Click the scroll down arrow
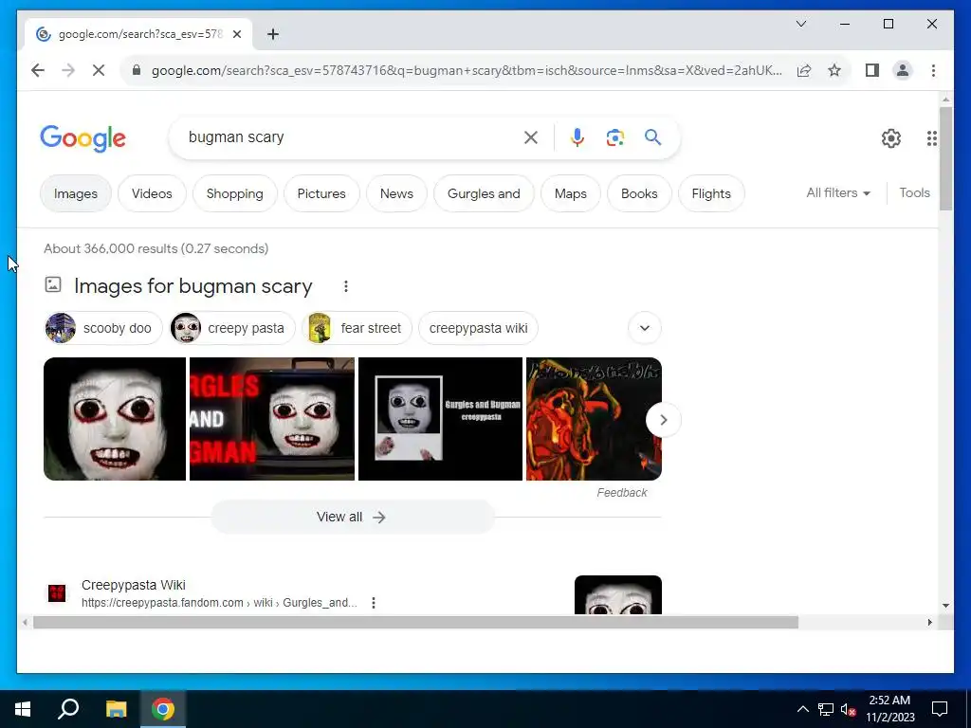 coord(945,606)
